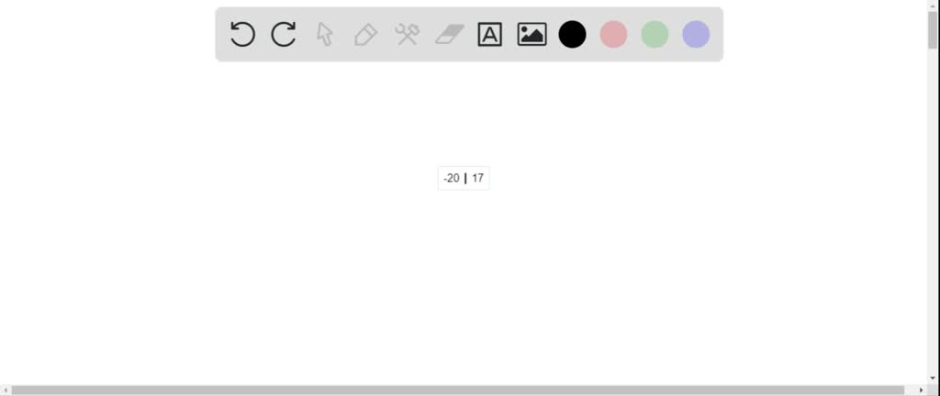The image size is (940, 396).
Task: Click the Undo arrow icon
Action: (x=242, y=34)
